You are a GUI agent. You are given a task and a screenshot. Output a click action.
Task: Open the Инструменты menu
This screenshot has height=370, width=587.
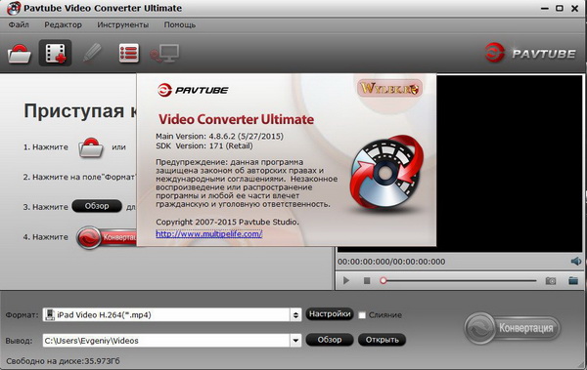[123, 24]
